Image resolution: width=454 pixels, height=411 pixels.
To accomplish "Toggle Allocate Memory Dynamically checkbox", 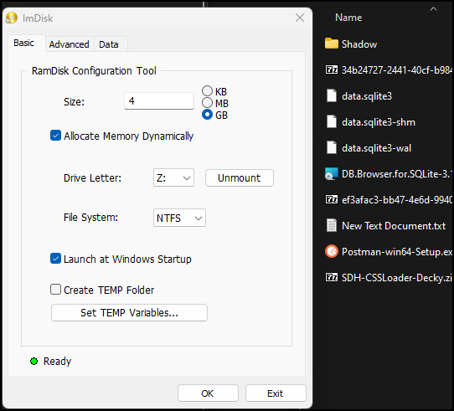I will (x=55, y=136).
